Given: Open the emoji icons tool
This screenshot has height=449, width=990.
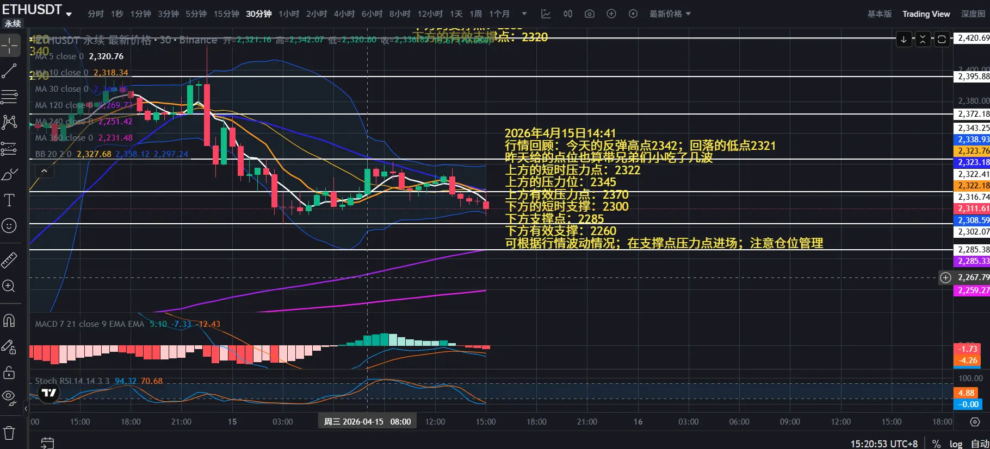Looking at the screenshot, I should [10, 225].
